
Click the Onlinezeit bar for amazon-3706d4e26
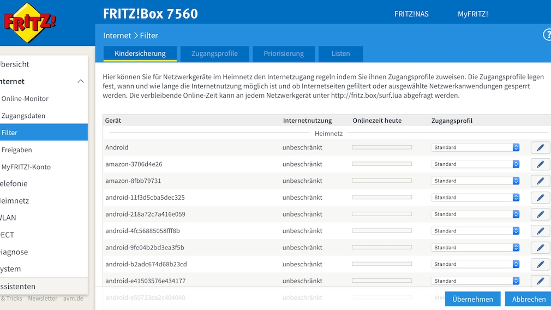(x=382, y=164)
